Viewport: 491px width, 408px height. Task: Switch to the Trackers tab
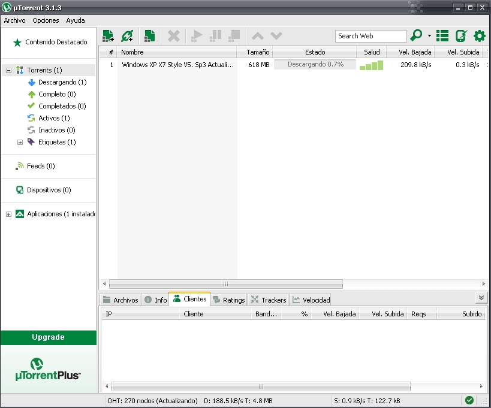click(269, 300)
